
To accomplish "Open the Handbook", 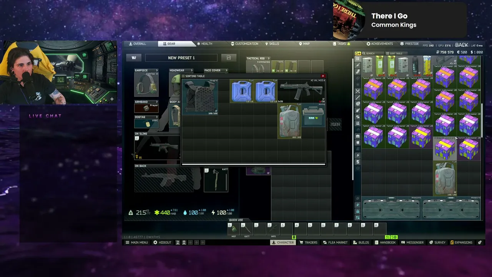I will tap(385, 242).
